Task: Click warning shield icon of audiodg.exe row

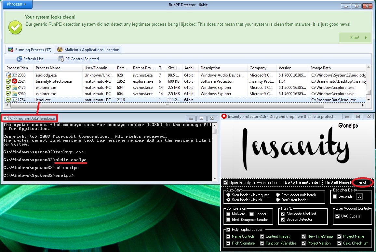Action: pyautogui.click(x=8, y=75)
